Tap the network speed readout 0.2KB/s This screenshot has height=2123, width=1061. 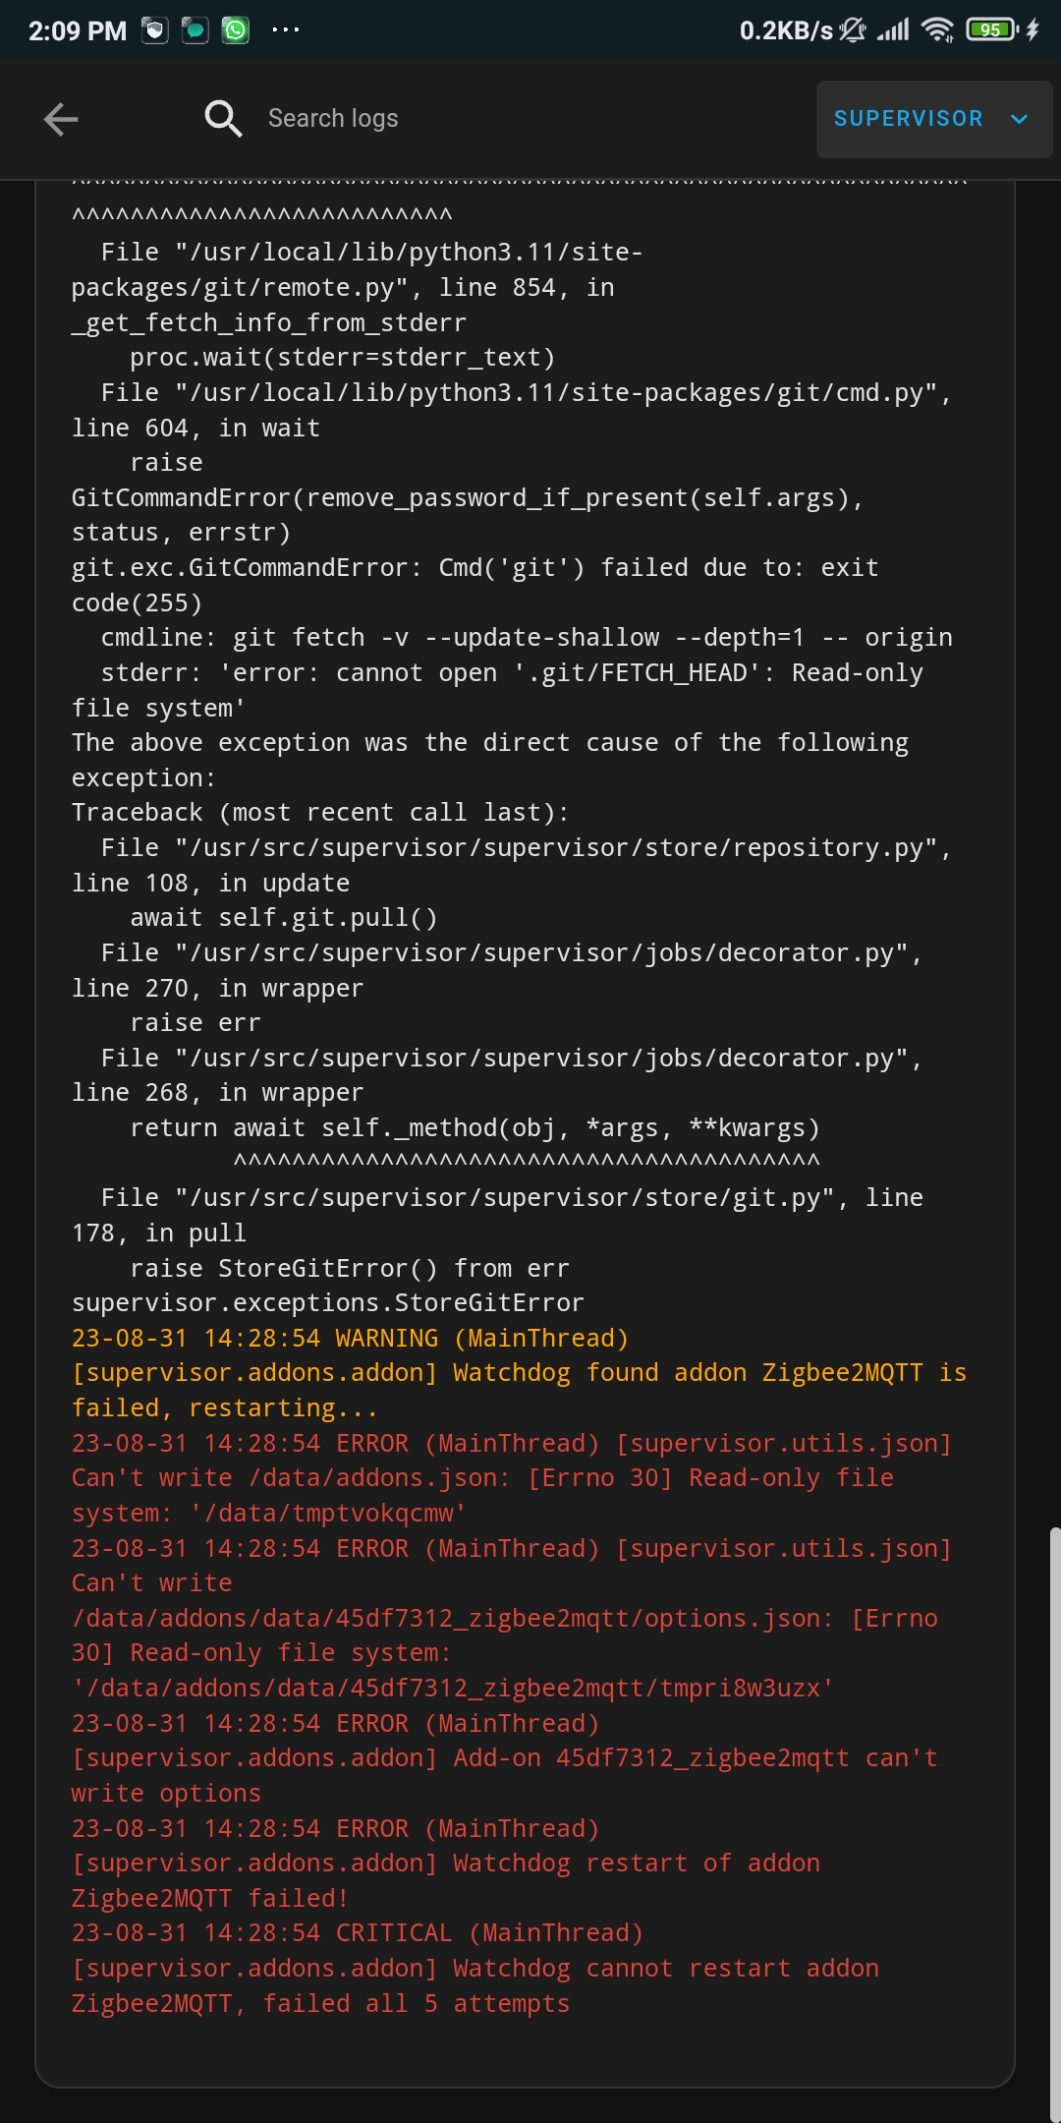coord(781,29)
